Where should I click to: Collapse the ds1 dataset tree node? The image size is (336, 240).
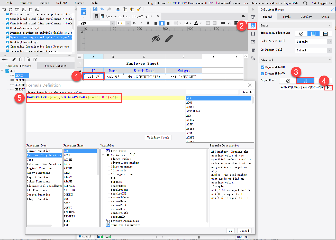(x=2, y=71)
